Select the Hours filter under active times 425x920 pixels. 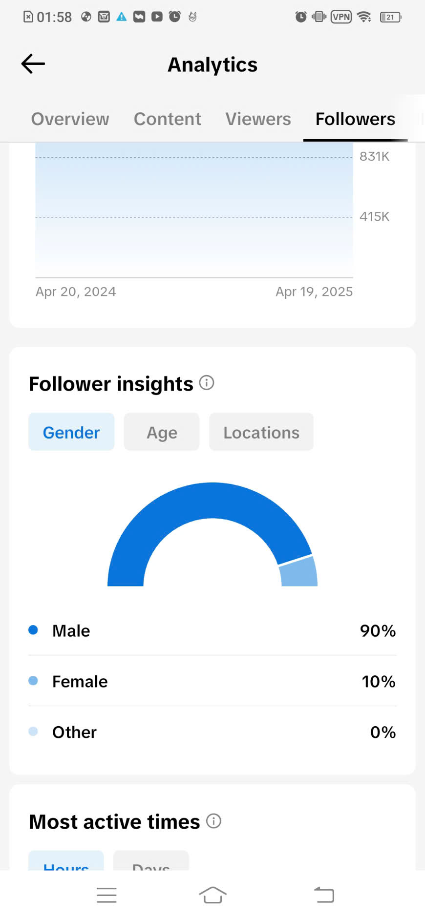point(66,860)
